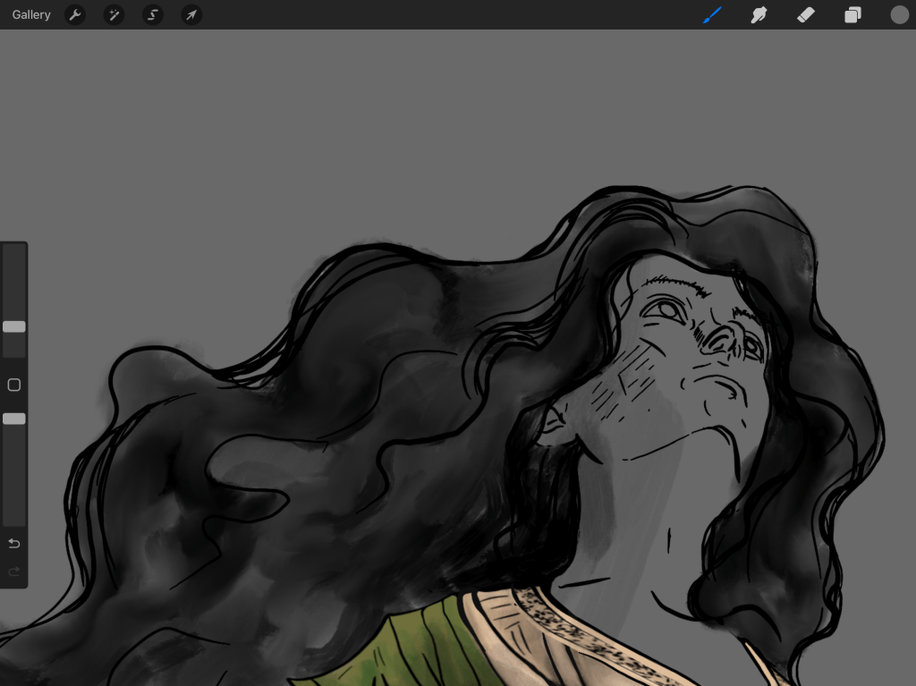Viewport: 916px width, 686px height.
Task: Open the Layers panel
Action: click(x=852, y=14)
